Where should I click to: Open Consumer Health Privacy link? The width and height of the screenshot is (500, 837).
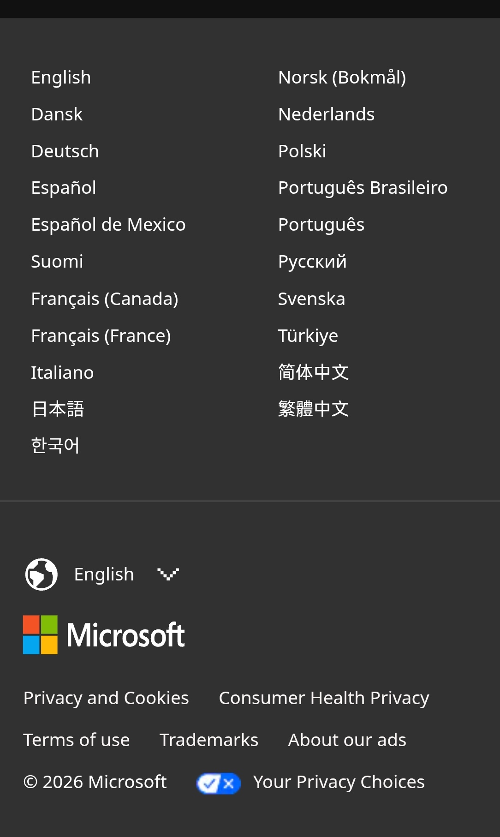pyautogui.click(x=324, y=698)
